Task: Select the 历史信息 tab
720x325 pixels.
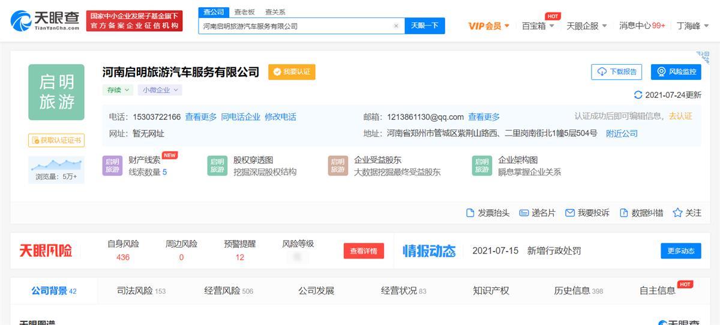Action: pos(578,291)
